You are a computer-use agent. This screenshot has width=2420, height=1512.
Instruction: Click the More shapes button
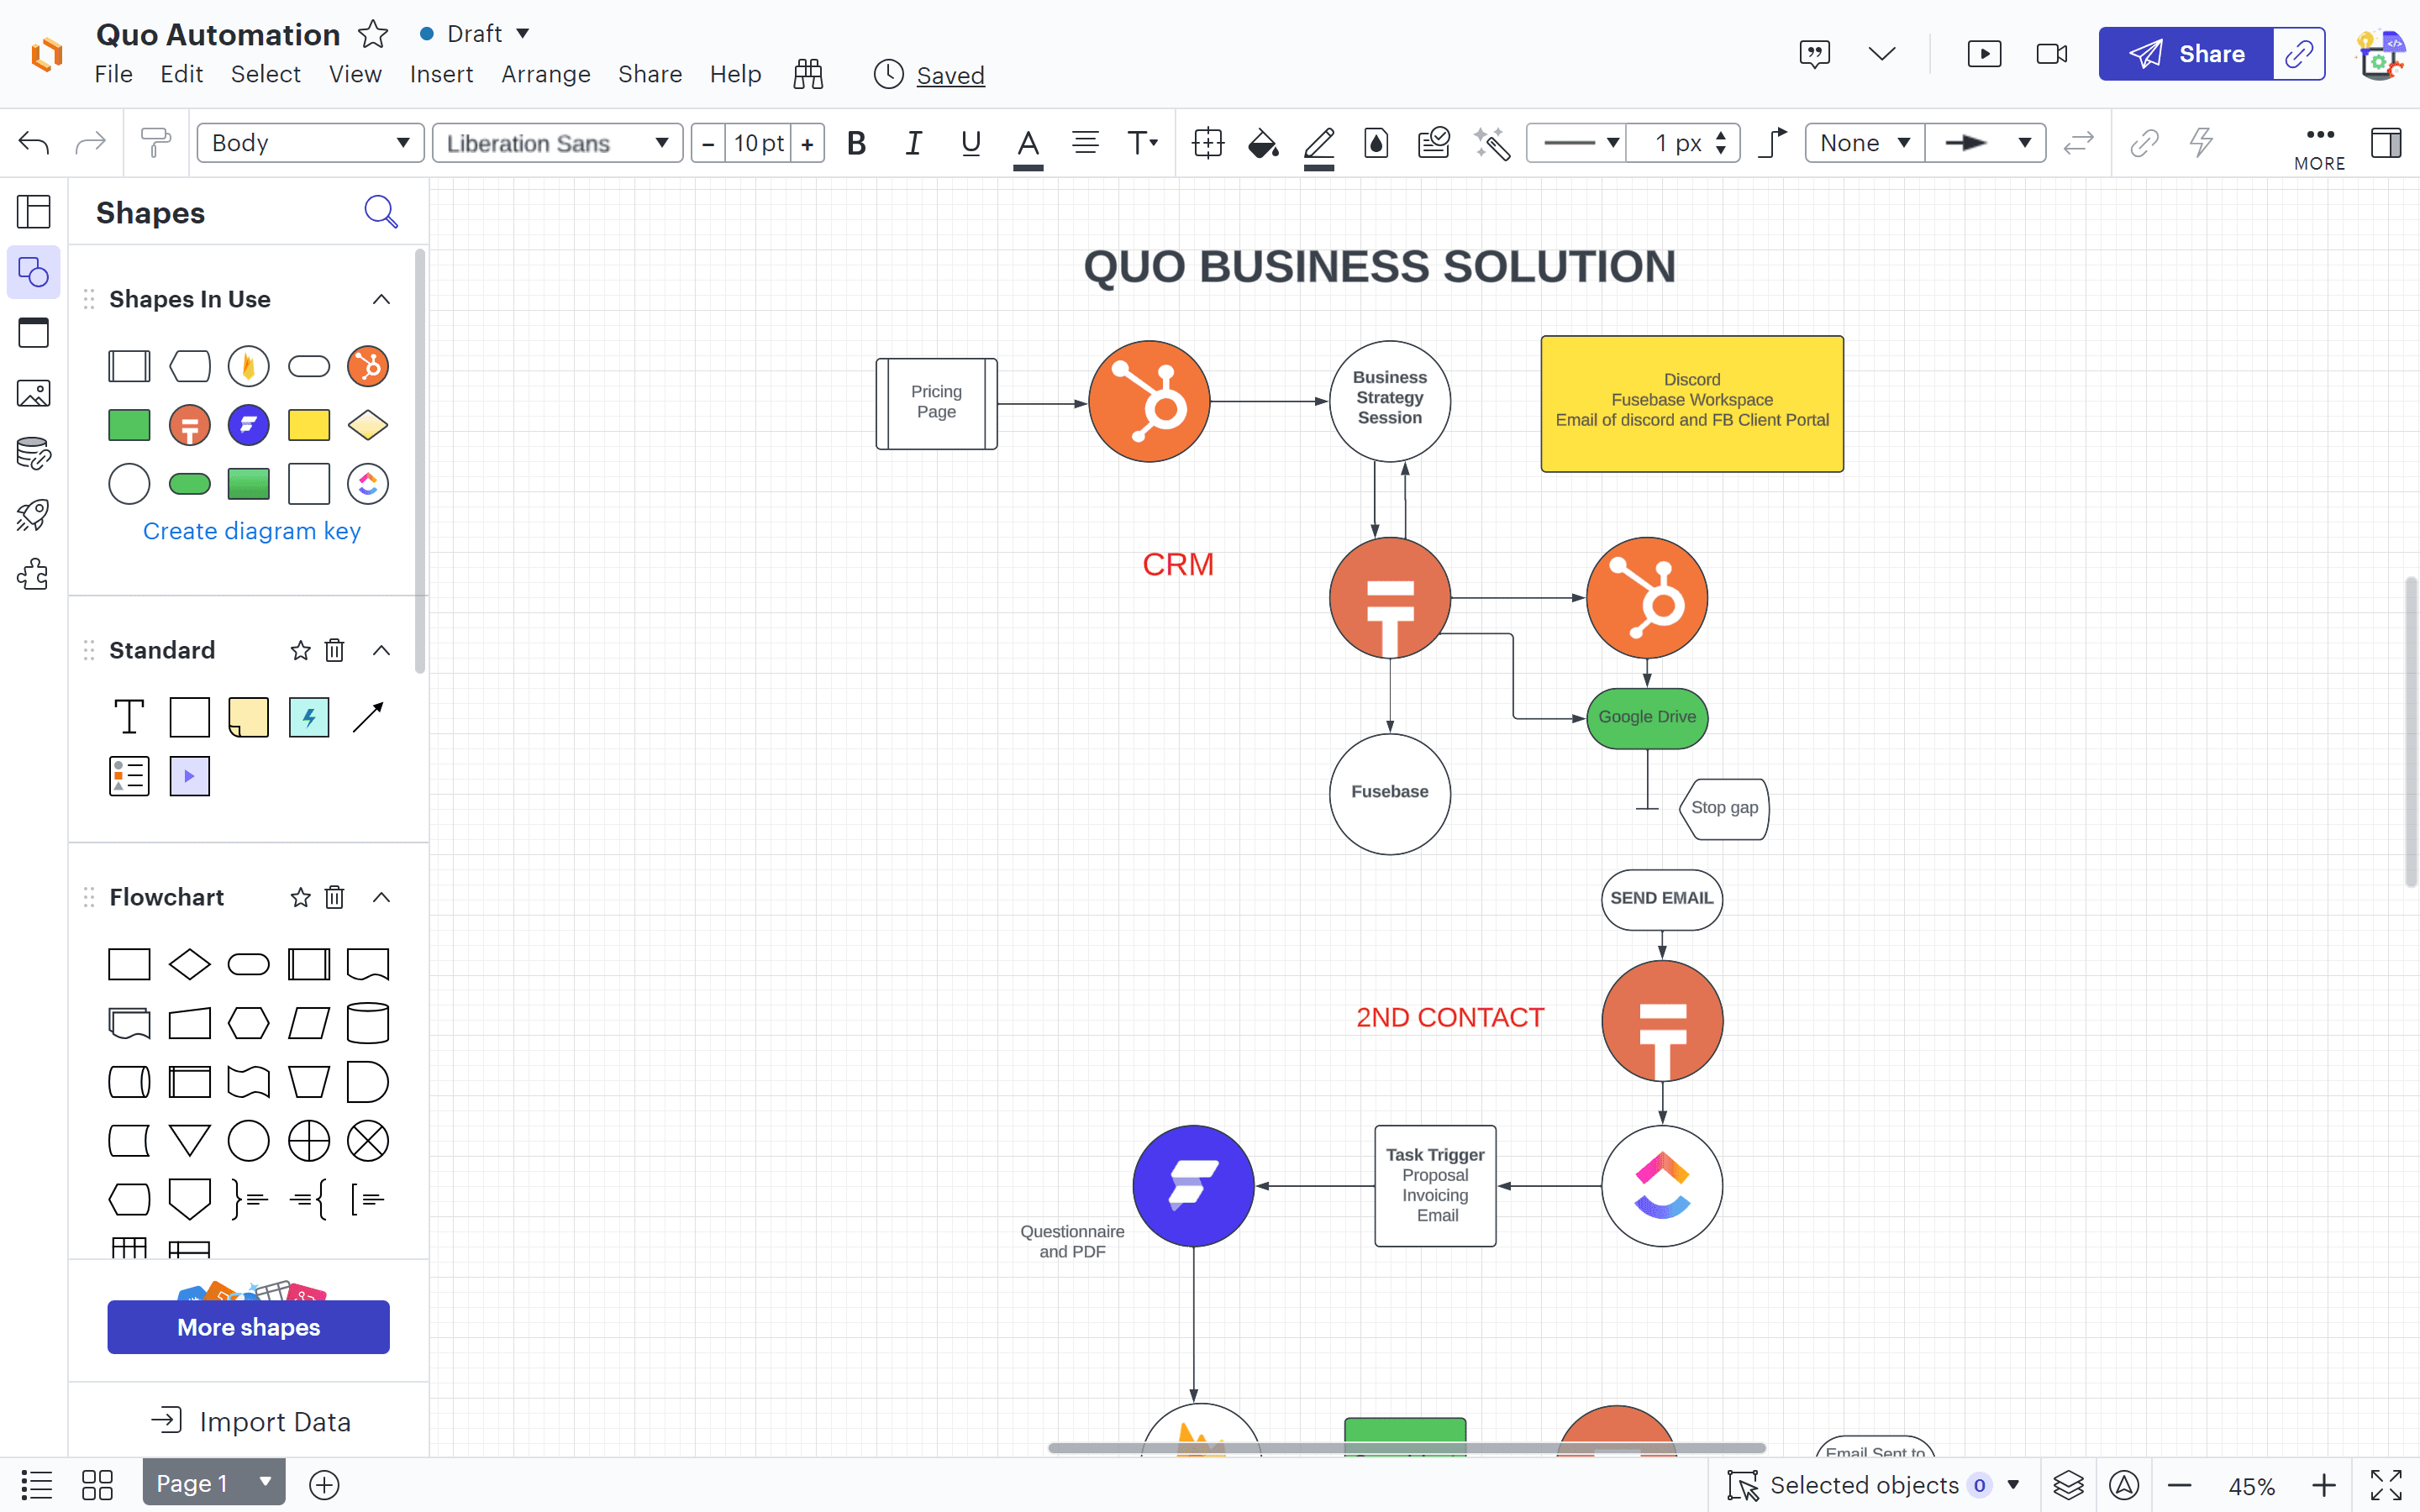click(249, 1327)
